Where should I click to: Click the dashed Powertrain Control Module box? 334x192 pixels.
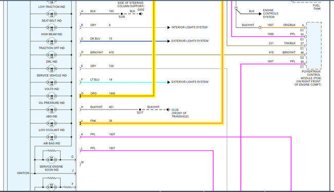tap(314, 46)
